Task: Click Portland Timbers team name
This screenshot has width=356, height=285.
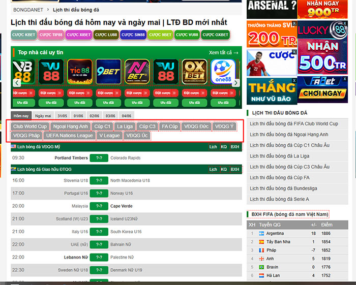Action: [x=71, y=158]
